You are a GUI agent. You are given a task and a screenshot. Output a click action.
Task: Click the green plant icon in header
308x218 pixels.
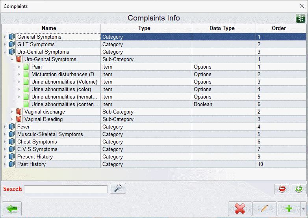point(301,19)
